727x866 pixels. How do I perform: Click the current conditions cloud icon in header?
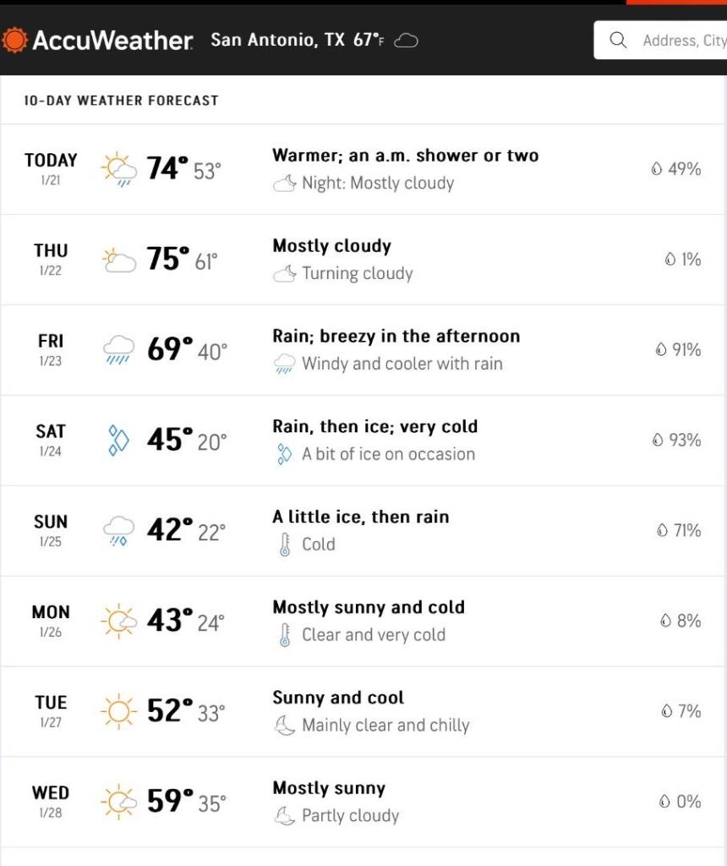click(407, 41)
